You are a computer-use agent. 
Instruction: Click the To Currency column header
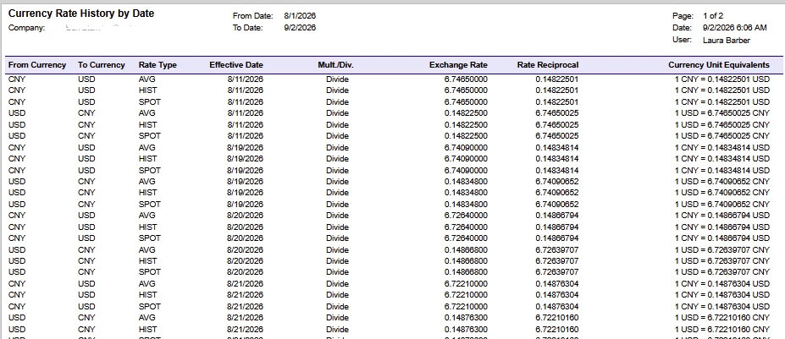[x=101, y=65]
